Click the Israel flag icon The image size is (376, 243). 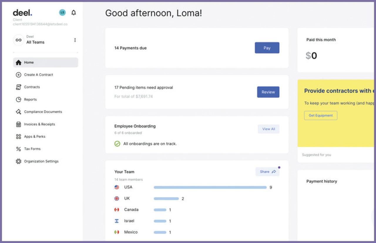(x=117, y=221)
